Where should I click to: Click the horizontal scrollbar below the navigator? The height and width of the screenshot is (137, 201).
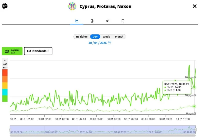tap(103, 135)
